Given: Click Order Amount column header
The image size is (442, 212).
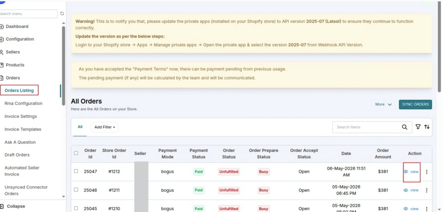Looking at the screenshot, I should [383, 154].
